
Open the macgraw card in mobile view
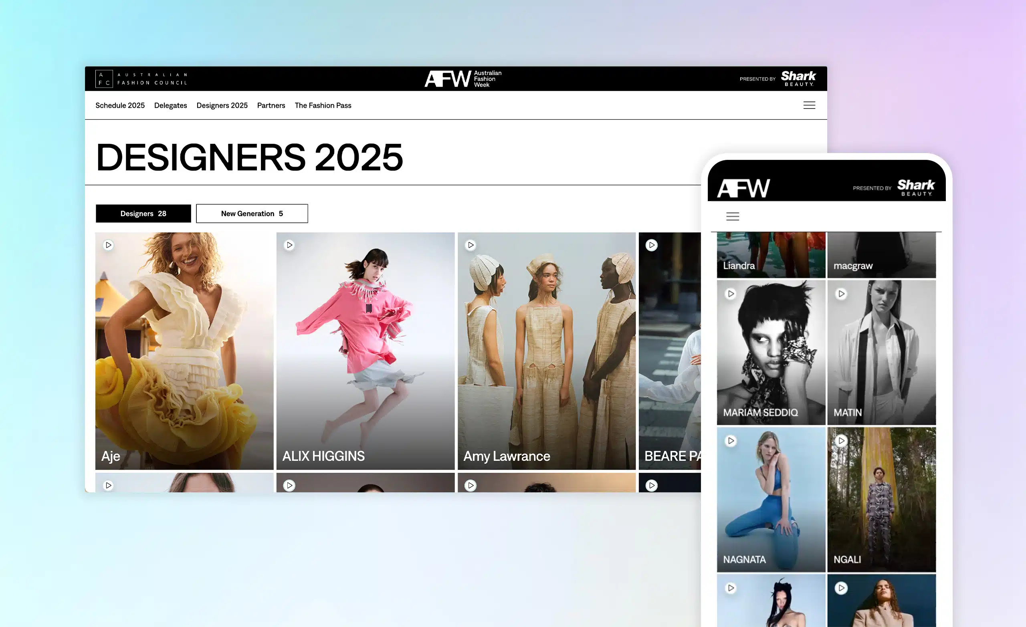click(x=881, y=255)
